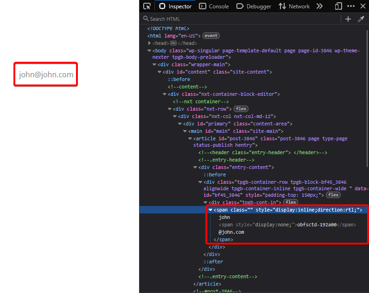
Task: Click the create new node plus icon
Action: [348, 19]
